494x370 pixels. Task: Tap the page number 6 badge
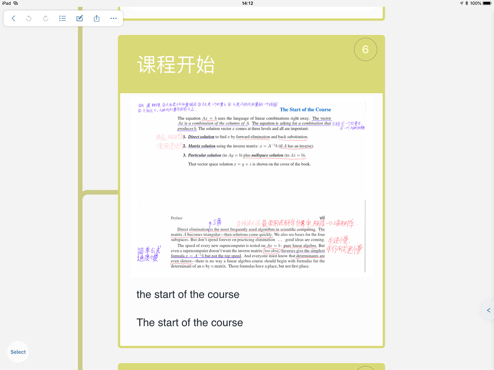(365, 49)
